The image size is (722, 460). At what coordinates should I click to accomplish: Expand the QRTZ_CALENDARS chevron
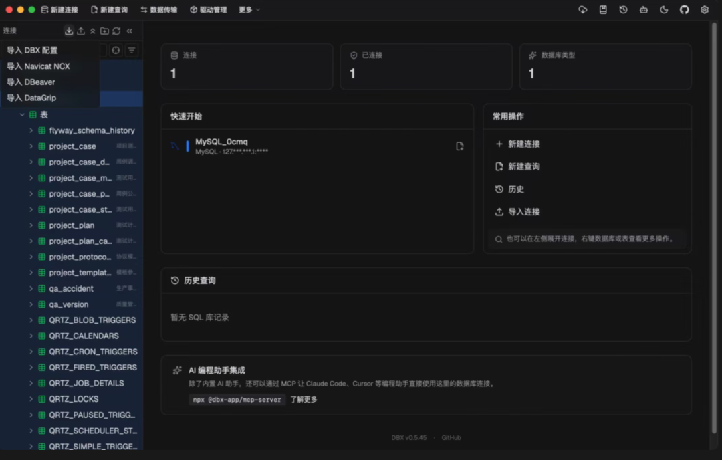pyautogui.click(x=31, y=336)
